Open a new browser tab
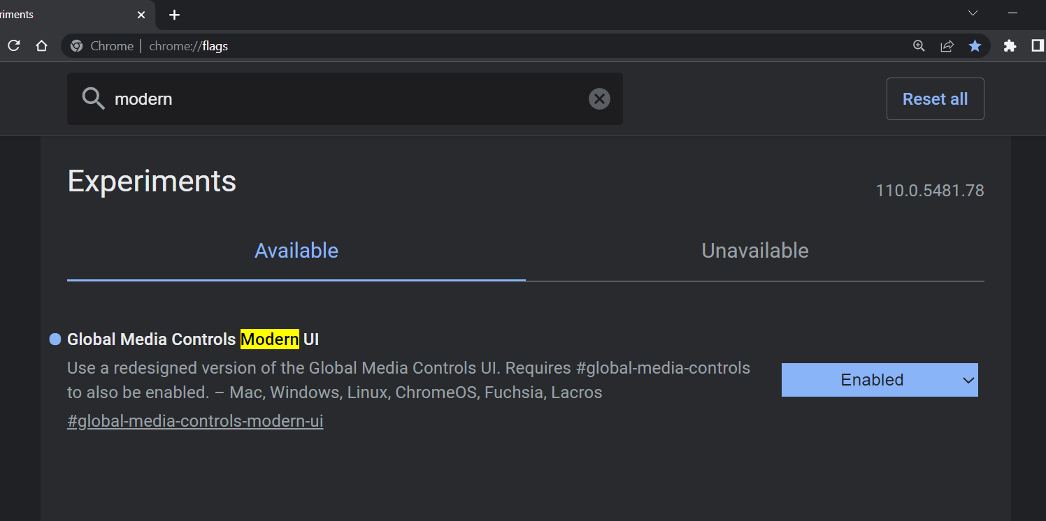 (x=174, y=15)
